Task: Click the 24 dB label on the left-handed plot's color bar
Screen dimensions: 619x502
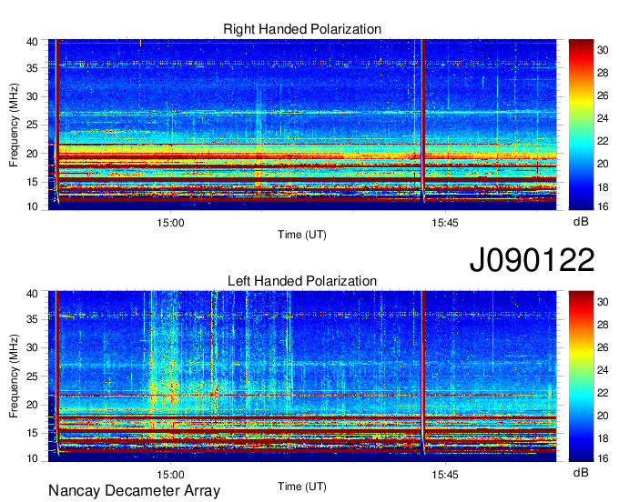Action: 603,370
